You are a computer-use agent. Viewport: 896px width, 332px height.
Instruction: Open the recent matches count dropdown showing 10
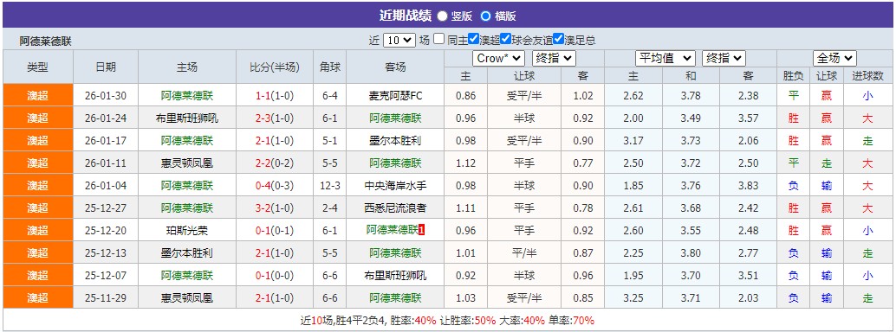click(x=399, y=40)
